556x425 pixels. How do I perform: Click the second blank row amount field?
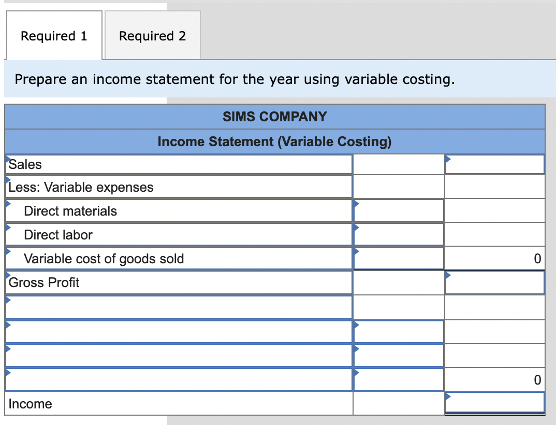[399, 332]
